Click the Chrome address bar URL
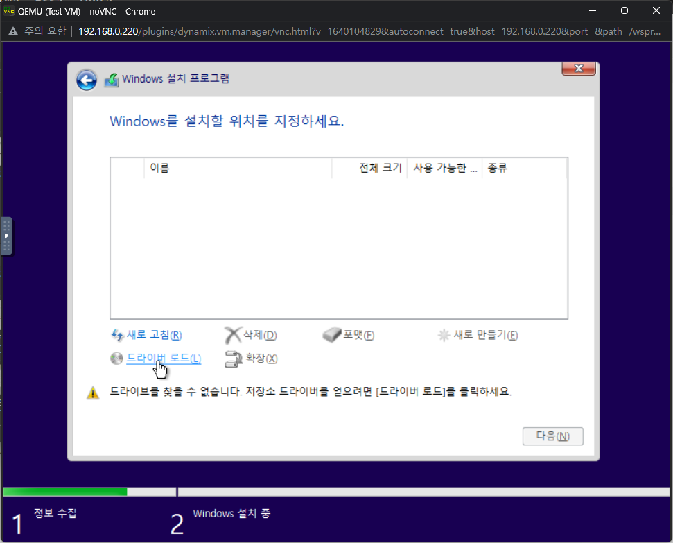The width and height of the screenshot is (673, 543). 369,31
